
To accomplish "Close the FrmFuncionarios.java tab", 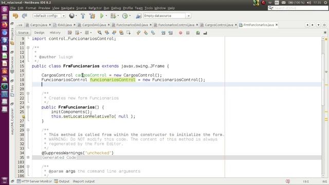I will pyautogui.click(x=277, y=25).
